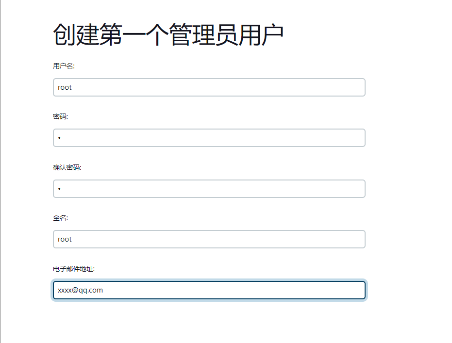Click the 'root' text in 全名 field
Viewport: 452px width, 343px height.
[65, 239]
